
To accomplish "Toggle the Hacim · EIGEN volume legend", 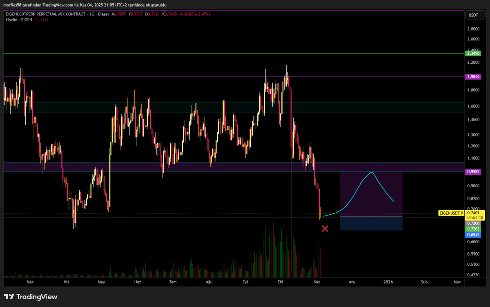I will tap(18, 19).
